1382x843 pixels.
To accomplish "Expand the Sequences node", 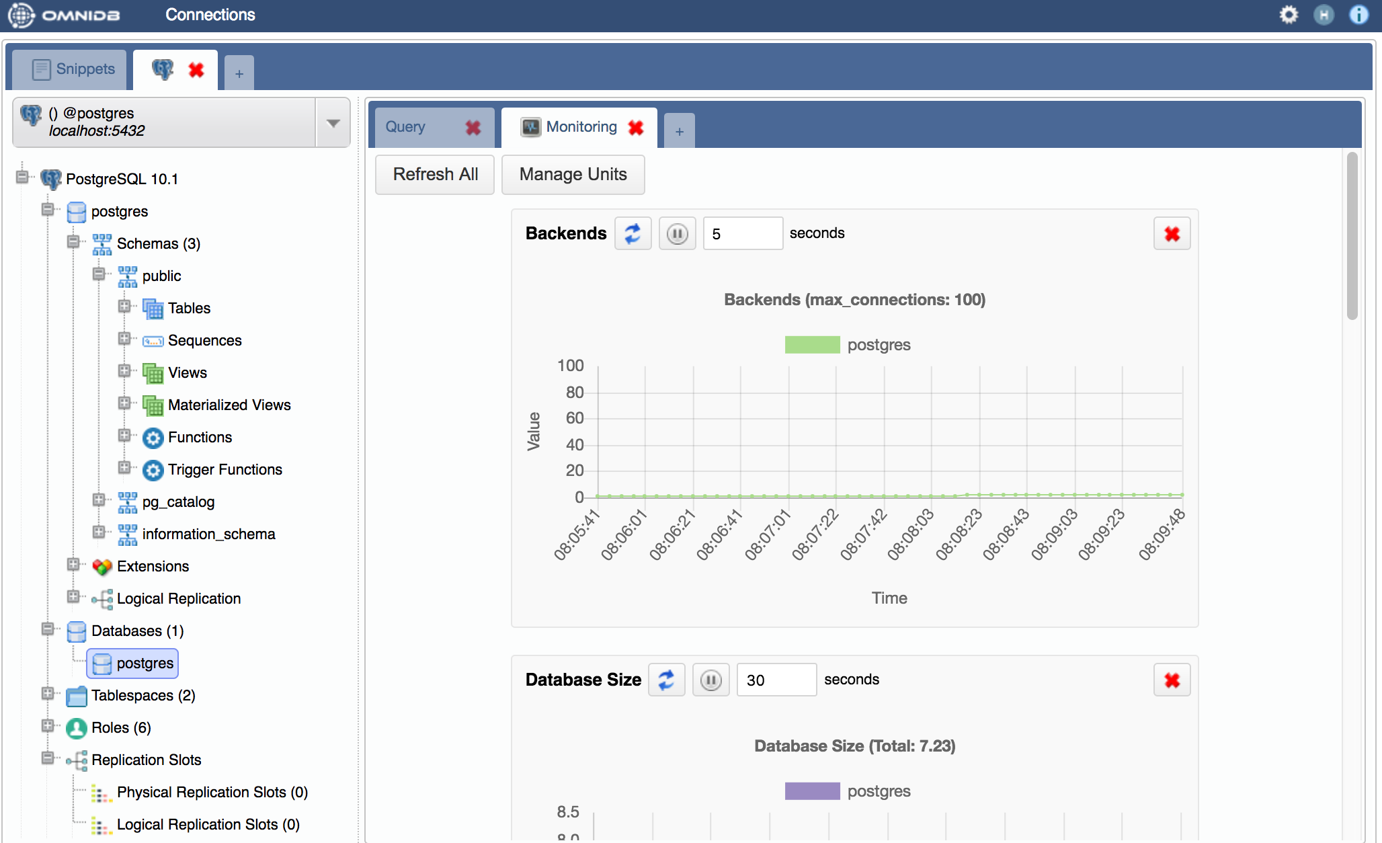I will (x=124, y=339).
